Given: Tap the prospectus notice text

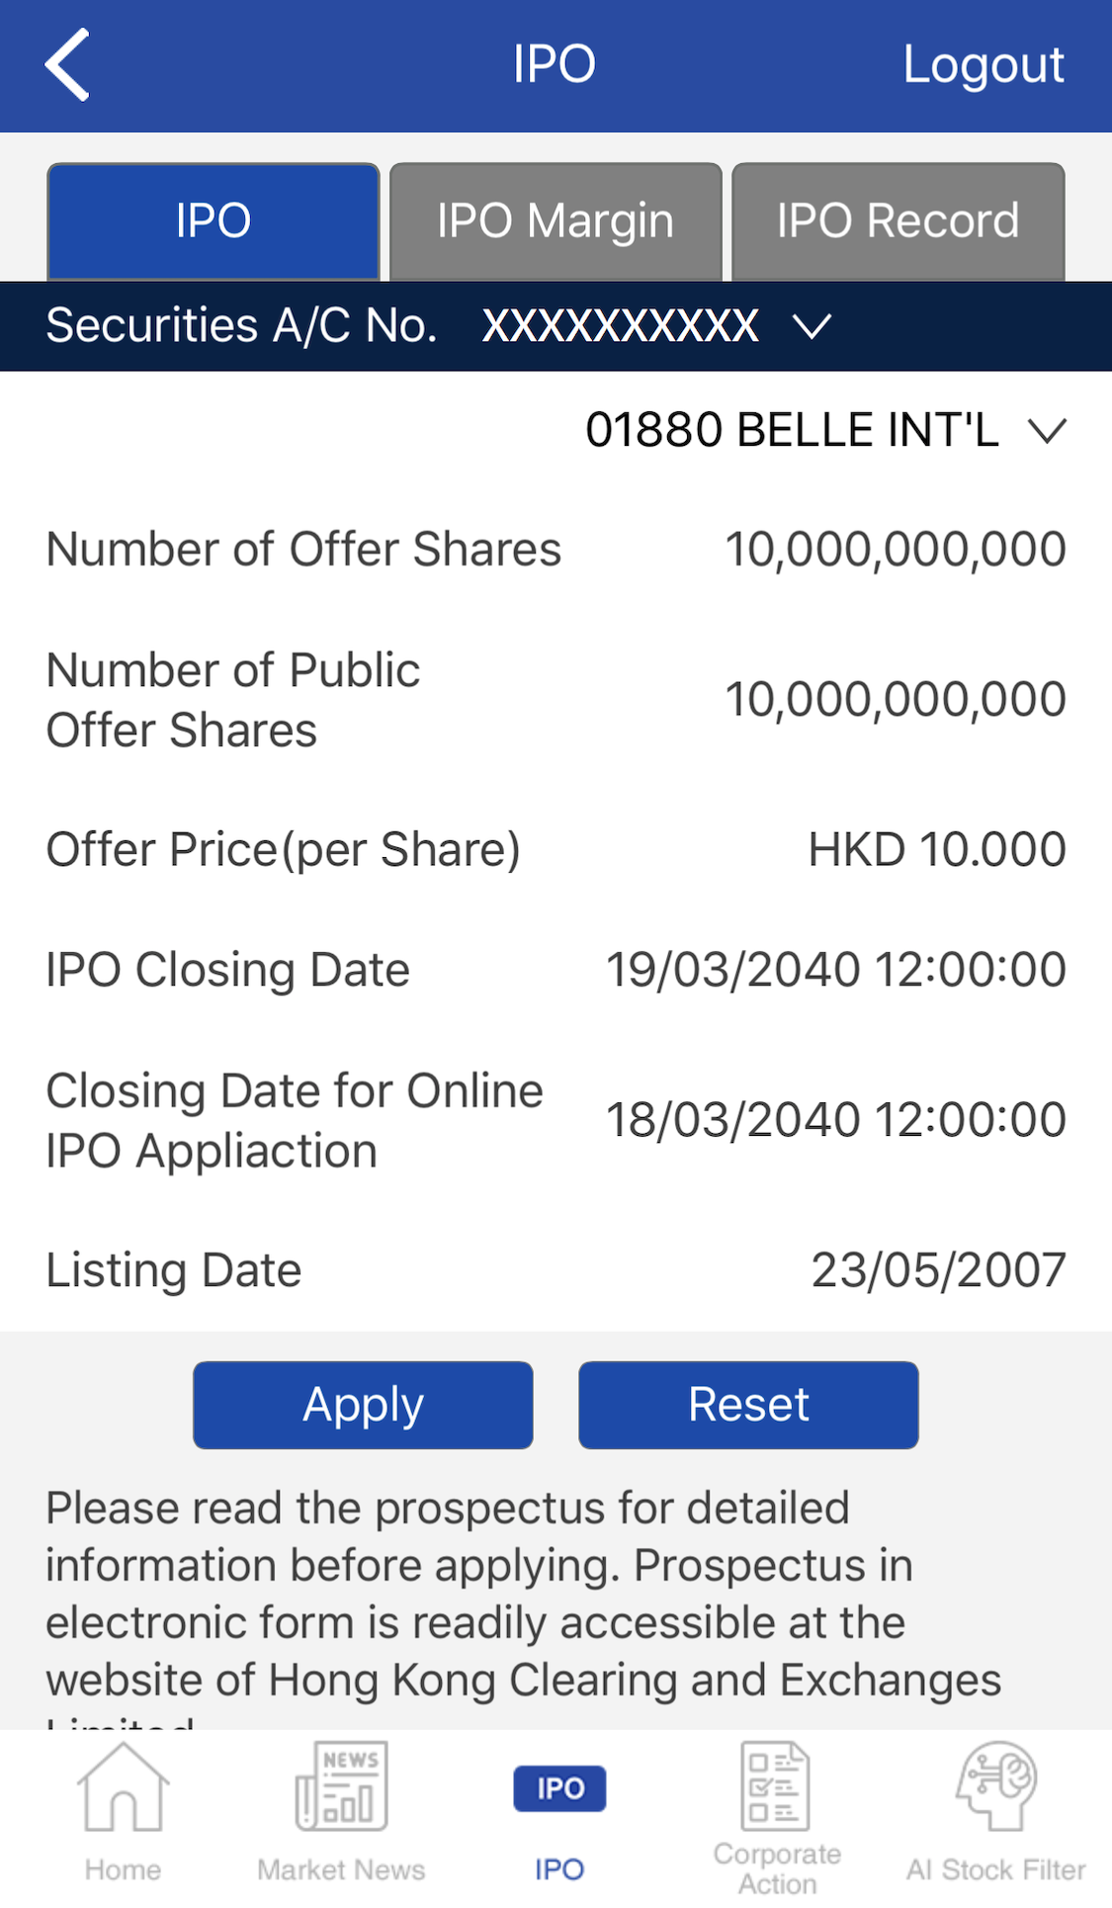Looking at the screenshot, I should [x=524, y=1594].
